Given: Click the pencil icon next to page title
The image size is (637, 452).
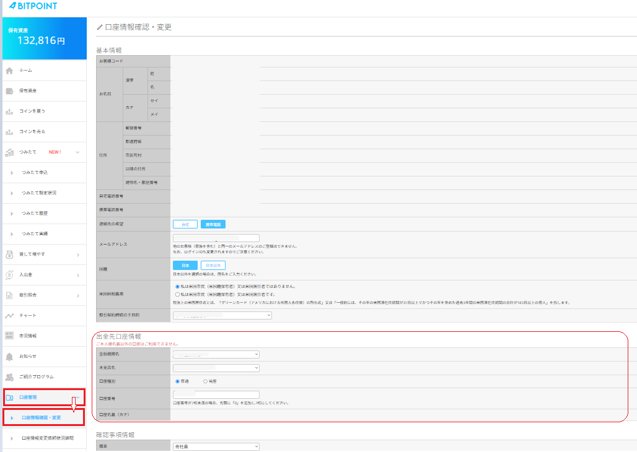Looking at the screenshot, I should coord(100,27).
